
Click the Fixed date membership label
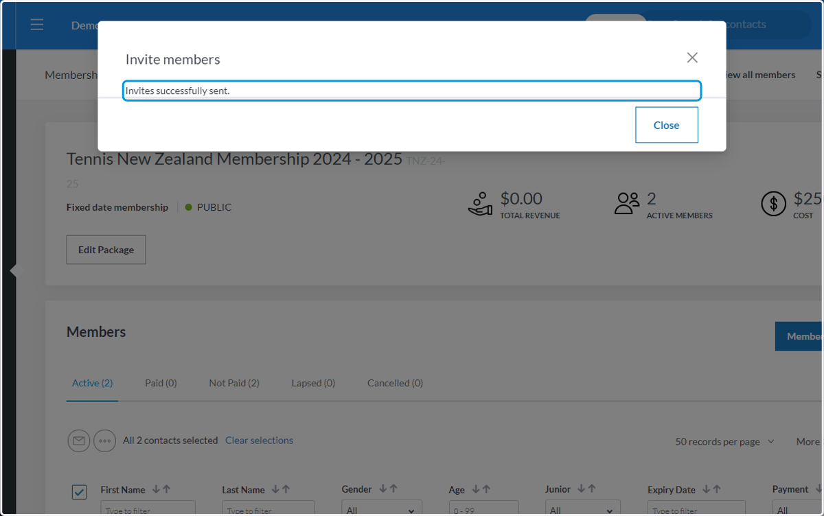click(117, 207)
